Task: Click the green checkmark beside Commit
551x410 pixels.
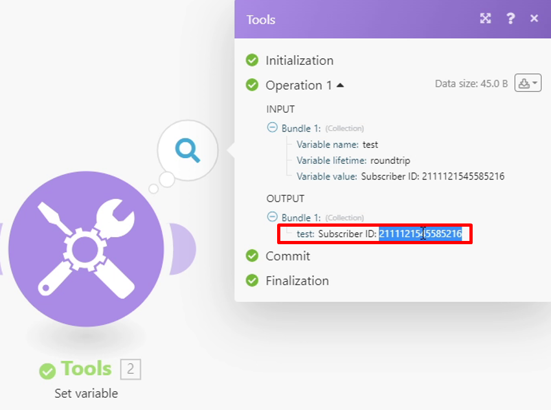Action: click(253, 256)
